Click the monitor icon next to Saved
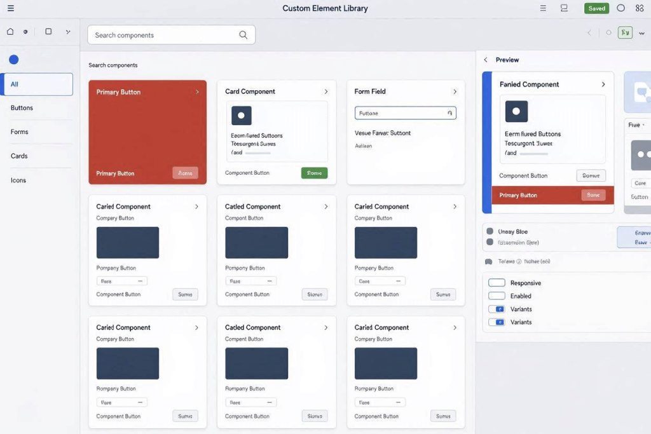 tap(564, 8)
